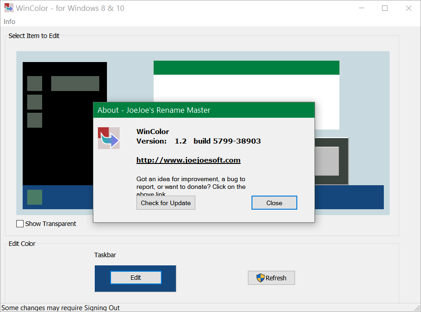Close the WinColor main window

point(408,8)
